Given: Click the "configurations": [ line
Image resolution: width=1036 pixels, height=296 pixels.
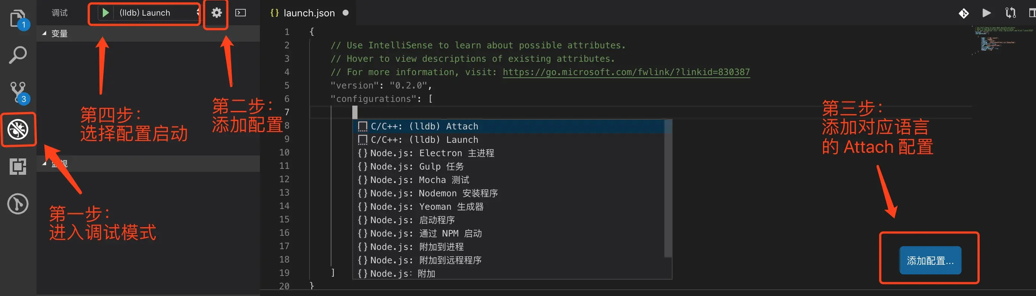Looking at the screenshot, I should click(x=381, y=99).
